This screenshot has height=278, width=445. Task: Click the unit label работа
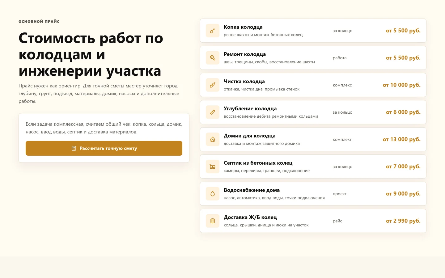[x=340, y=58]
